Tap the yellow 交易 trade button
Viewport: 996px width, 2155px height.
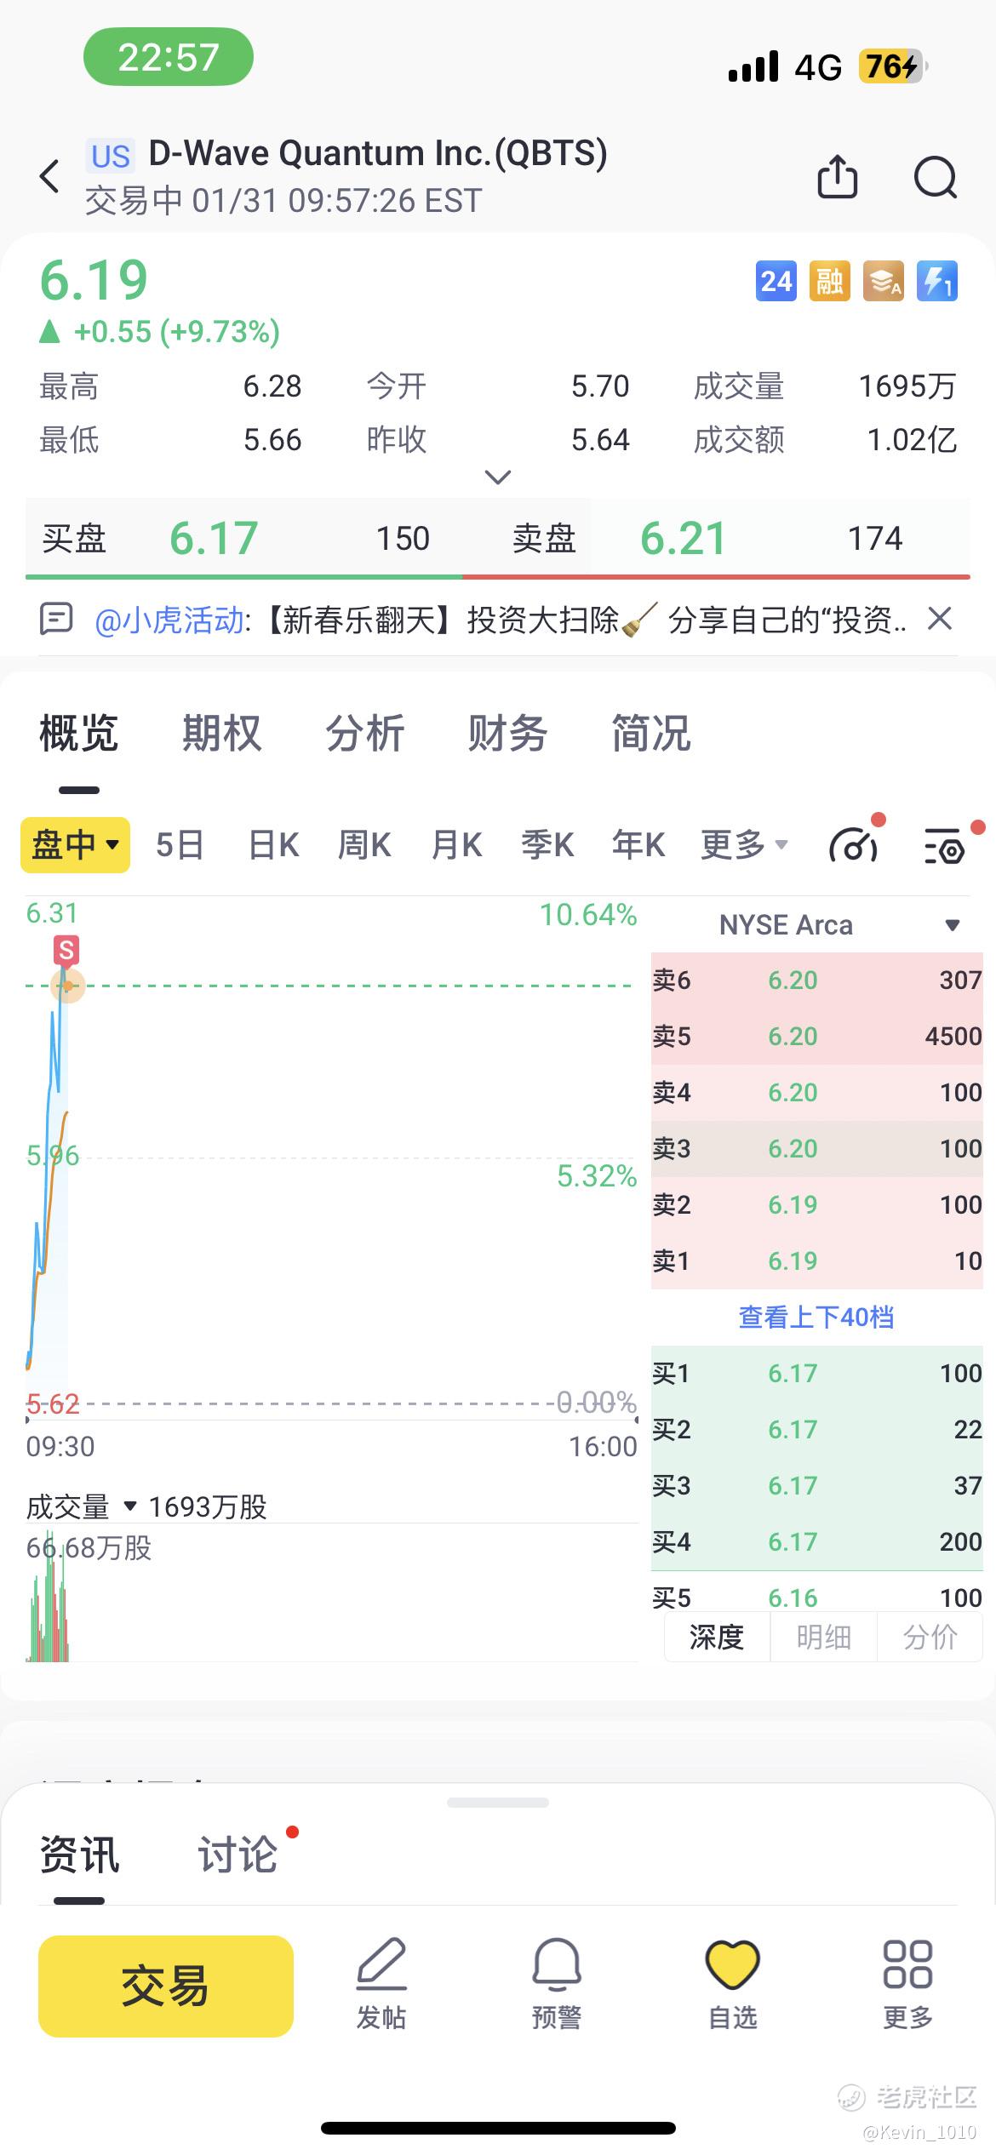click(166, 1986)
